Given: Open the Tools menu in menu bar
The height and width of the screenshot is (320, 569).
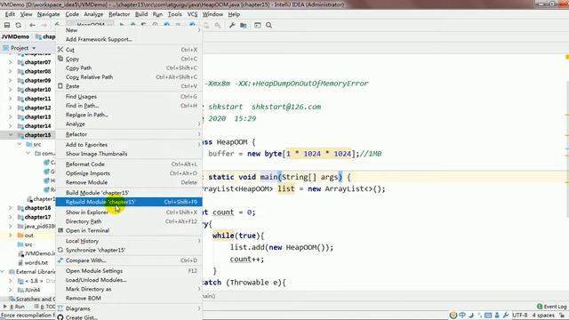Looking at the screenshot, I should [x=174, y=14].
